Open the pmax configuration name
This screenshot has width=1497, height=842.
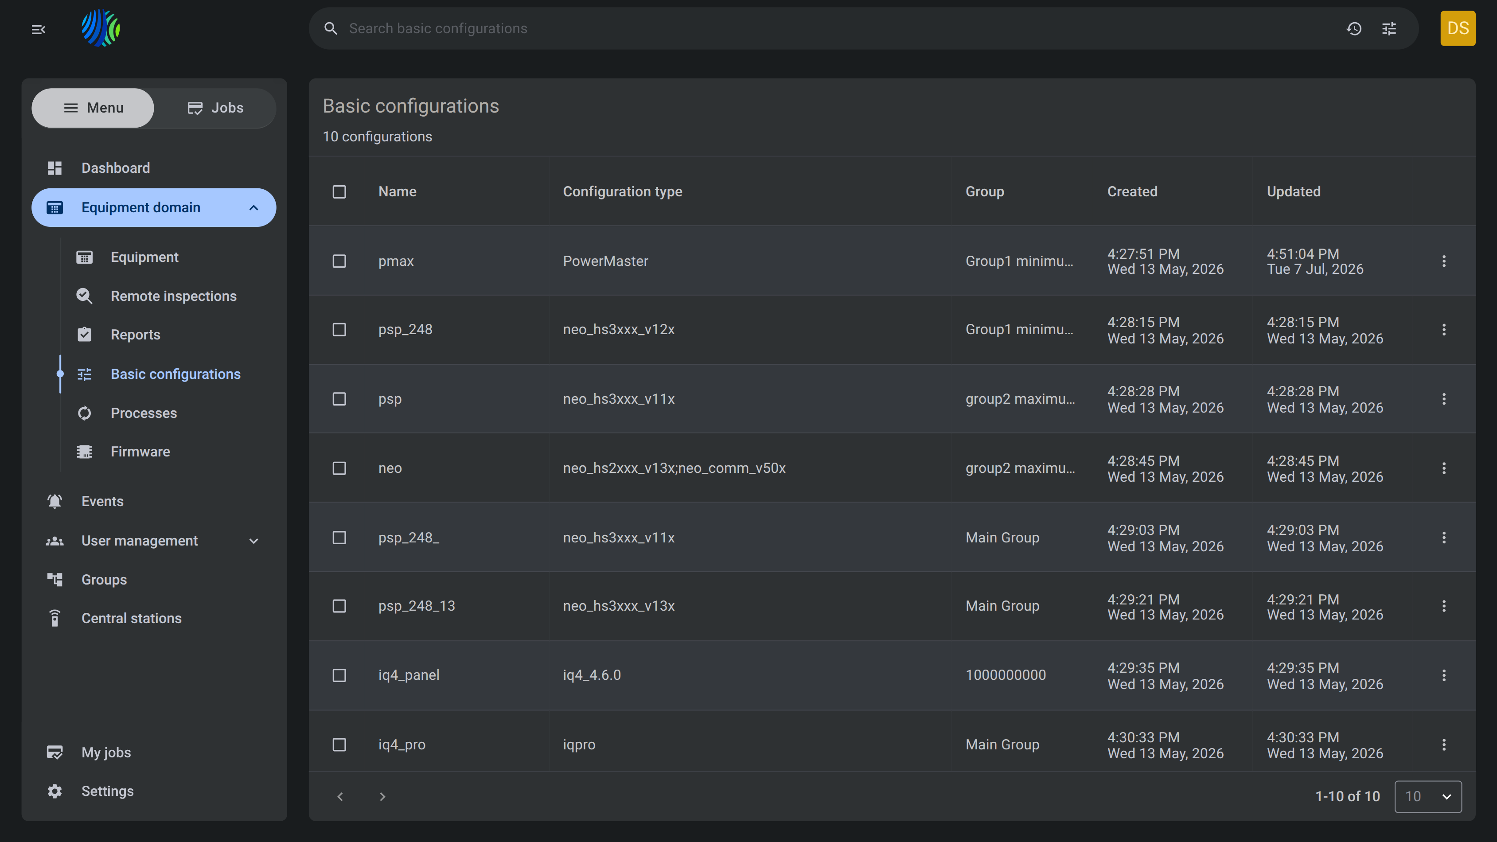pos(396,261)
